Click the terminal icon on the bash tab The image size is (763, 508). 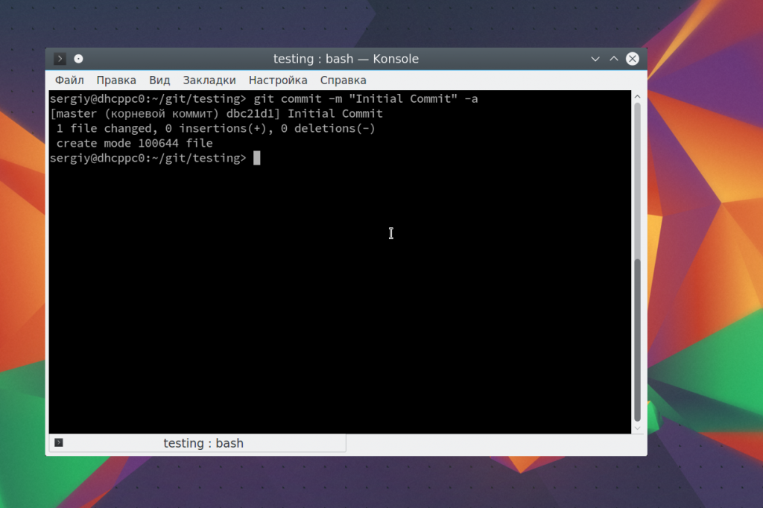click(59, 443)
